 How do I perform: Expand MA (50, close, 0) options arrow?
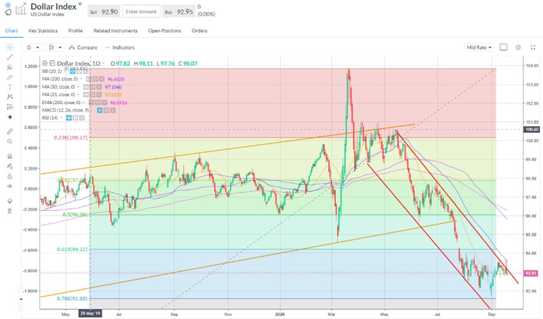(x=78, y=87)
